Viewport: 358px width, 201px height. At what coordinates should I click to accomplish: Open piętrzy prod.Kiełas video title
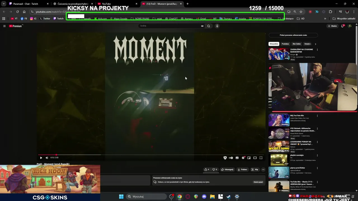(x=298, y=168)
